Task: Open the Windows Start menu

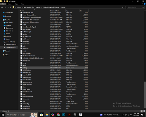Action: [3, 115]
